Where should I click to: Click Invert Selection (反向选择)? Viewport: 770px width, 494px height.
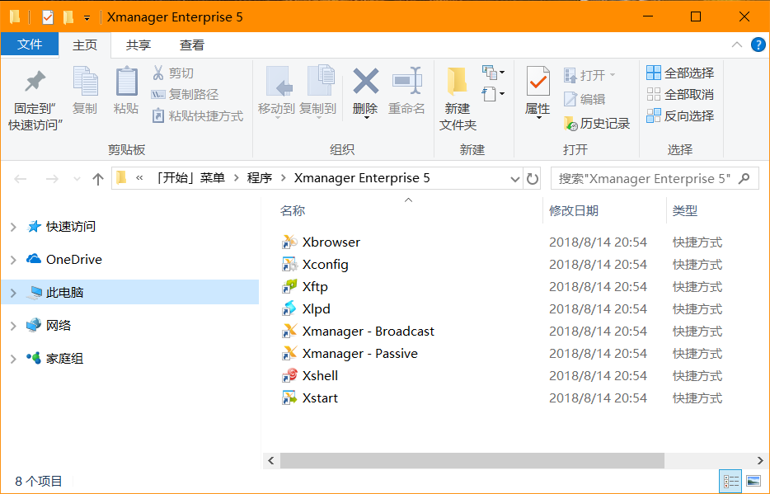click(x=680, y=116)
